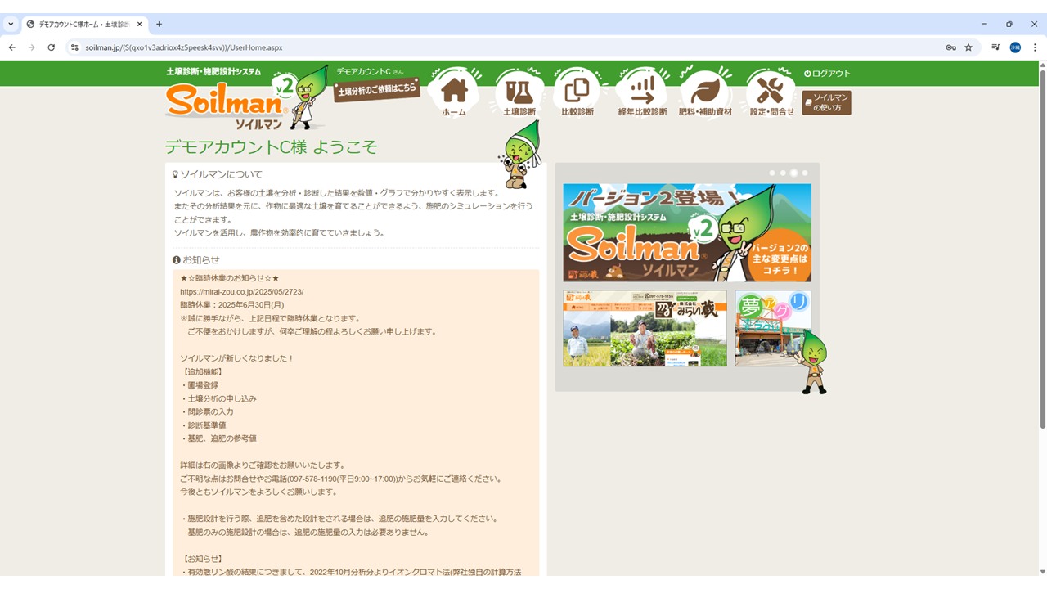This screenshot has height=589, width=1047.
Task: Bookmark this page with star icon
Action: [x=968, y=47]
